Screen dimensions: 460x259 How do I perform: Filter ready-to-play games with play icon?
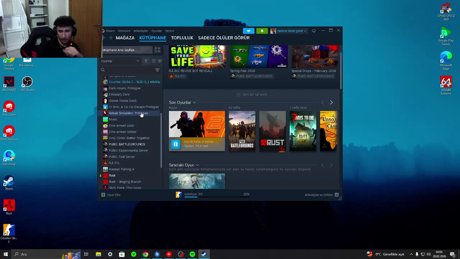point(160,61)
